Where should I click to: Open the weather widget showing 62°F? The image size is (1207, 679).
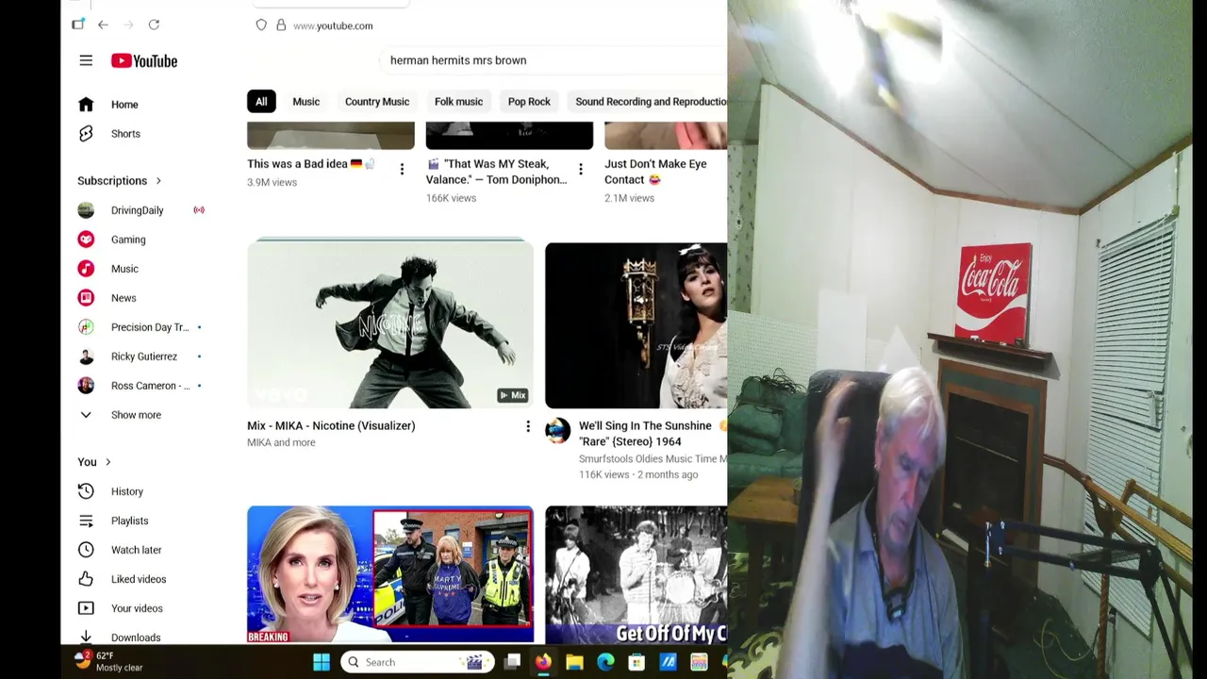pyautogui.click(x=108, y=661)
